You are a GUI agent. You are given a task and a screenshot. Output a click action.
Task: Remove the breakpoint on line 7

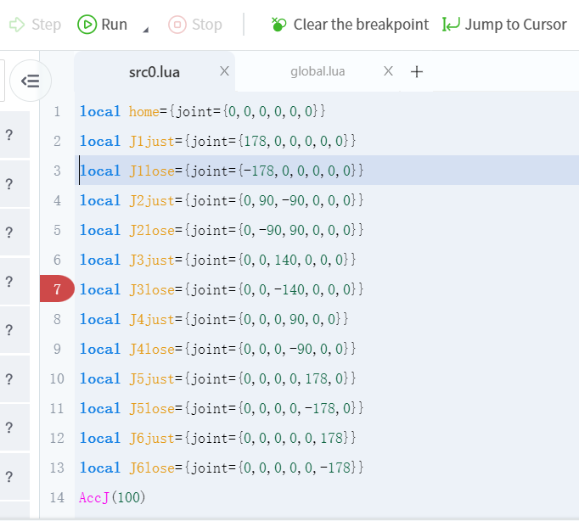[x=57, y=289]
